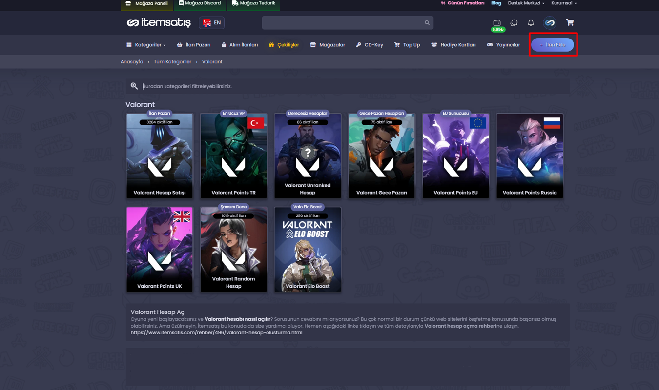Open the user profile avatar
Screen dimensions: 659x390
(550, 23)
